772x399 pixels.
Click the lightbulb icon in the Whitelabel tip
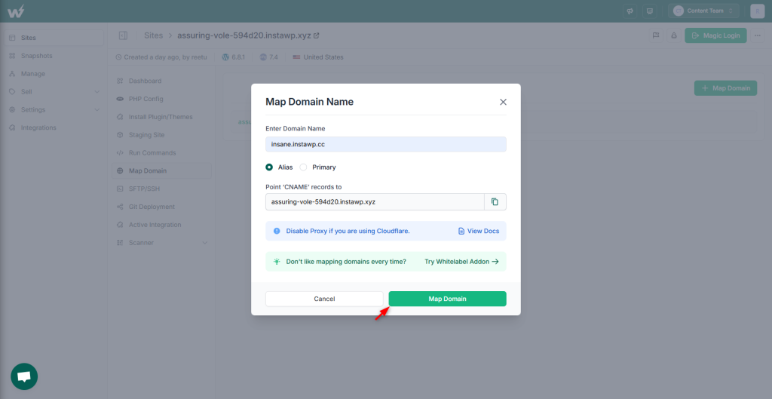click(x=277, y=262)
